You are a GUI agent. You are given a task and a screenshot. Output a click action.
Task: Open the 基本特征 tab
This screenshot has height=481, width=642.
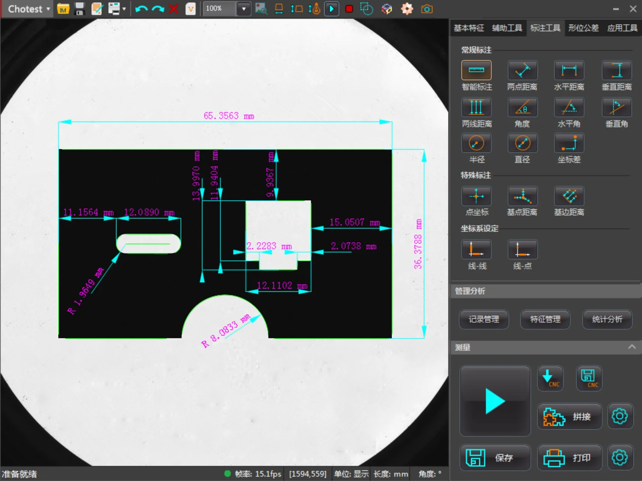(x=469, y=28)
